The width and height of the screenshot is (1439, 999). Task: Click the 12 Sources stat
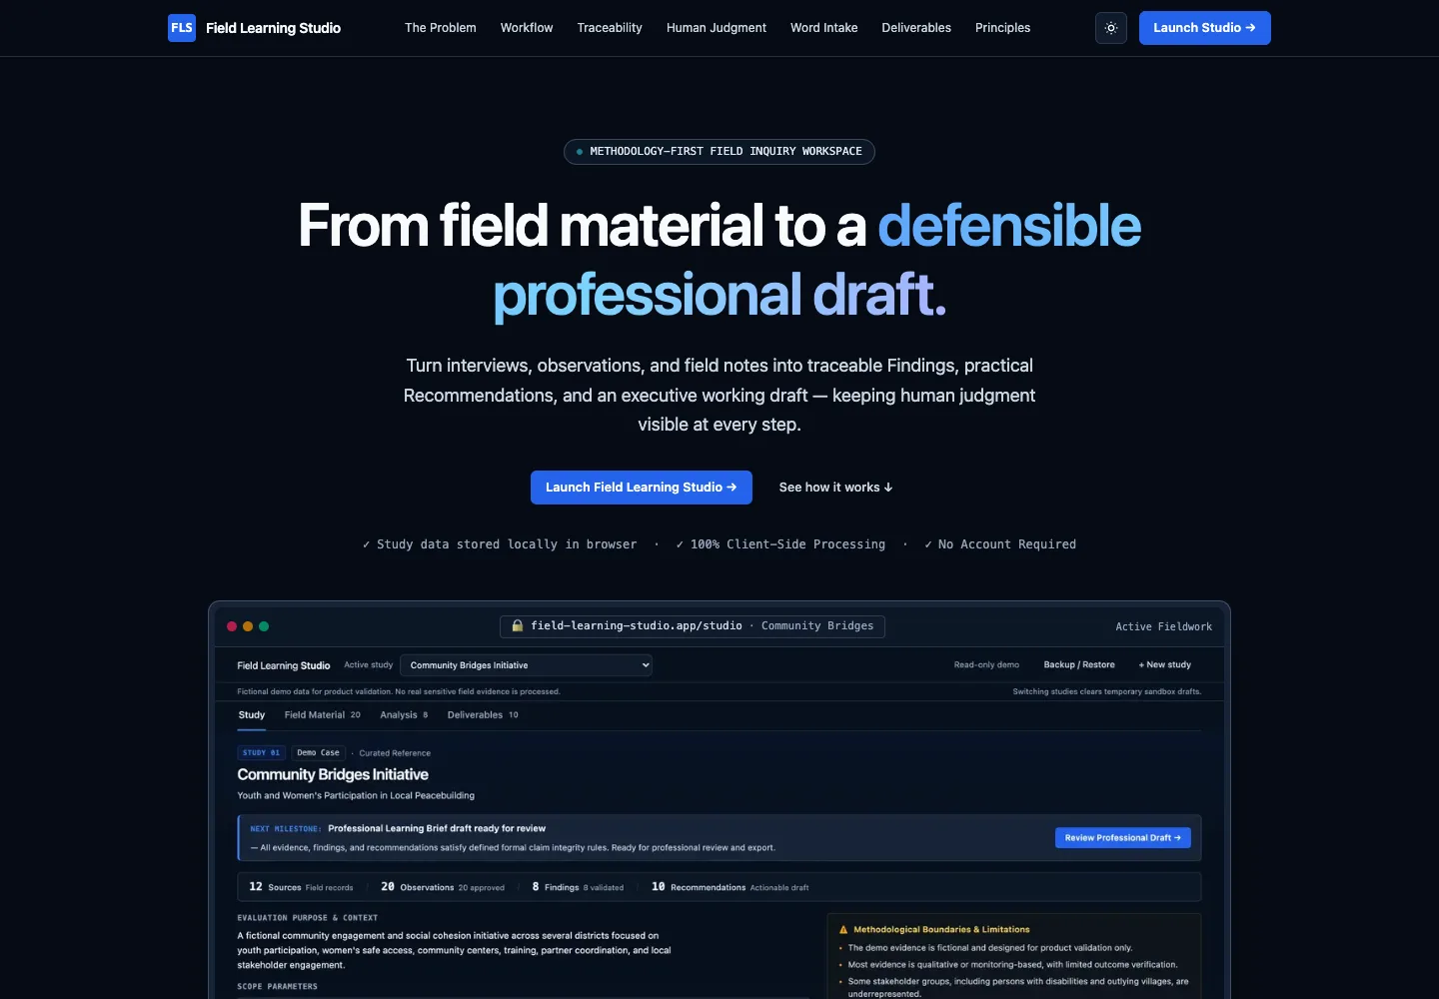[301, 887]
